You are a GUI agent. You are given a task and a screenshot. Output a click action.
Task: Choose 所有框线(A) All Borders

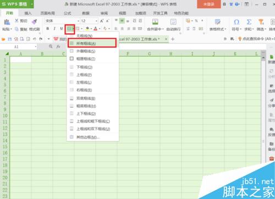[92, 43]
